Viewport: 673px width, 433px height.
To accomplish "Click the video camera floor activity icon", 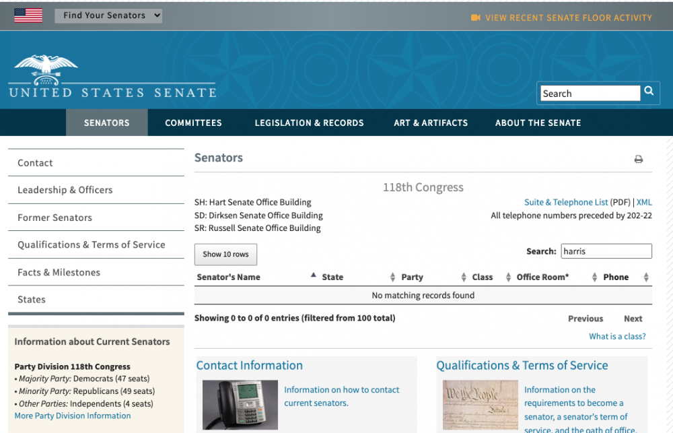I will pos(476,18).
